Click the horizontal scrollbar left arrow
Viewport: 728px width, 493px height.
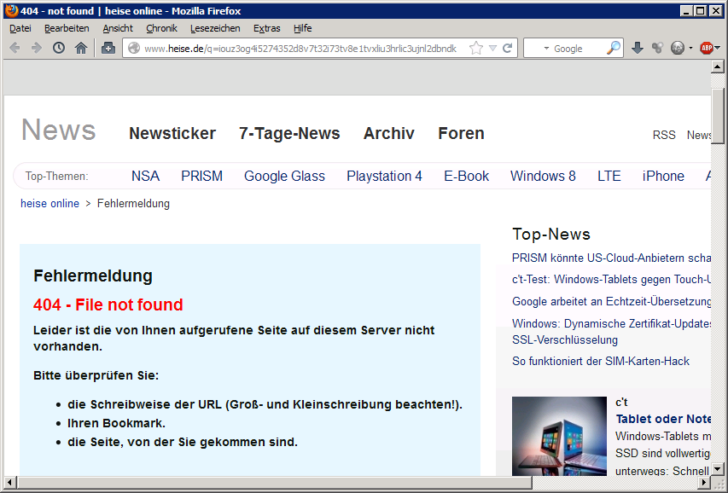9,482
